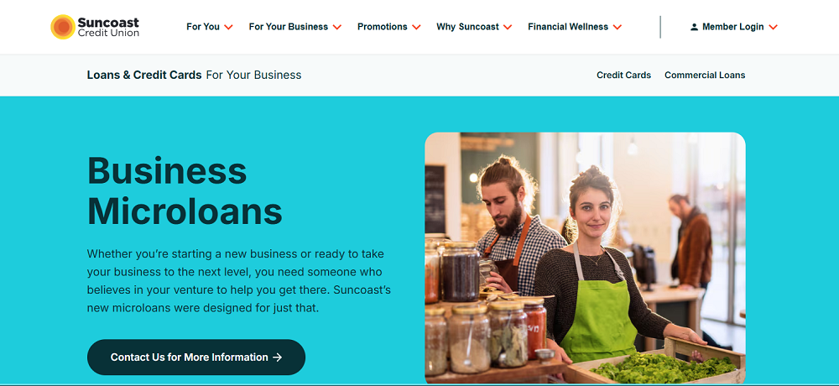Click the Suncoast Credit Union wordmark

(x=108, y=28)
